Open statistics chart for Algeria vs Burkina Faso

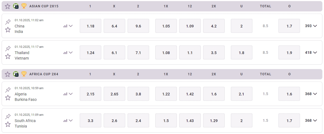(65, 94)
